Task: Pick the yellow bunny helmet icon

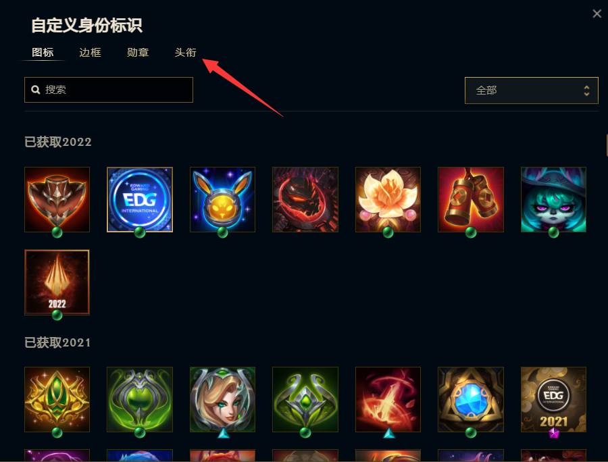Action: coord(222,200)
